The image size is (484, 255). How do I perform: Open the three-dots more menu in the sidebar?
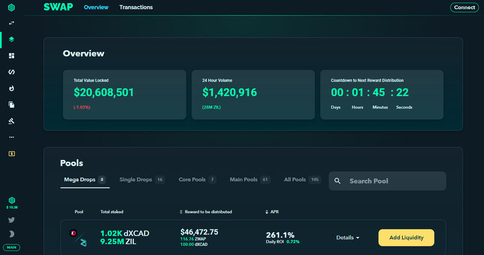click(x=11, y=137)
